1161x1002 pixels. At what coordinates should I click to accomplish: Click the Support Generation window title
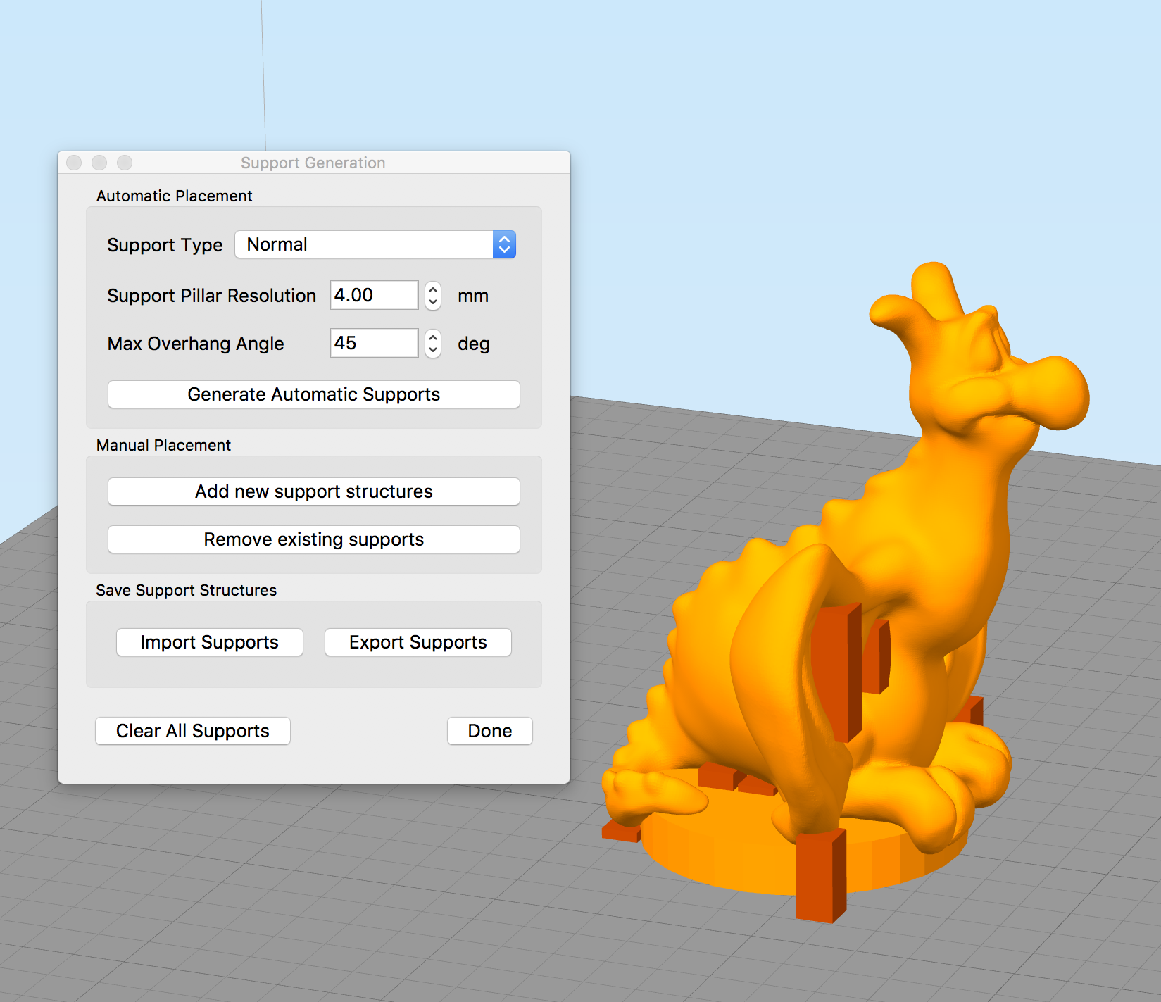pos(313,163)
